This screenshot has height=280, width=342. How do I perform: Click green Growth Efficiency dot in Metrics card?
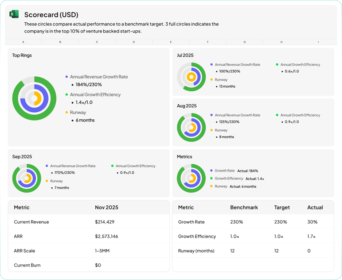click(211, 178)
